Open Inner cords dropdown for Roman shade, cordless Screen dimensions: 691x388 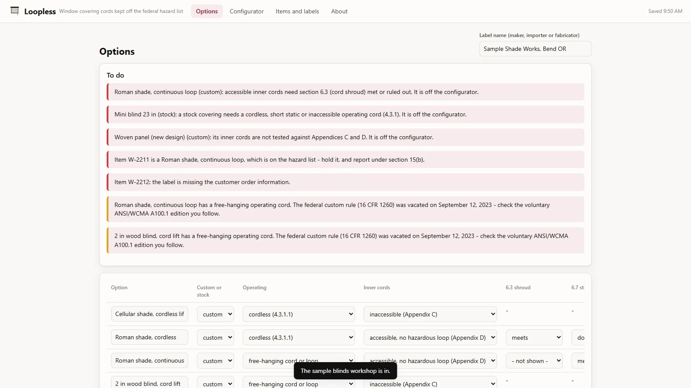pos(430,338)
